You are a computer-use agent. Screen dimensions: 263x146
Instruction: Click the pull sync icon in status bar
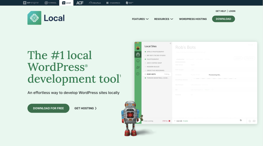click(x=250, y=121)
